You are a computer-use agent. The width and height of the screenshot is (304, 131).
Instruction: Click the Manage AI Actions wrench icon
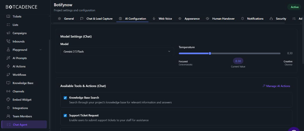264,86
